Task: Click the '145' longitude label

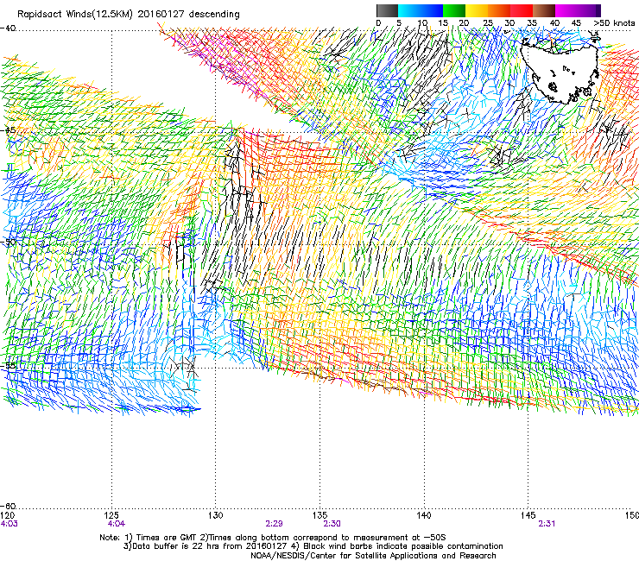Action: [x=528, y=515]
